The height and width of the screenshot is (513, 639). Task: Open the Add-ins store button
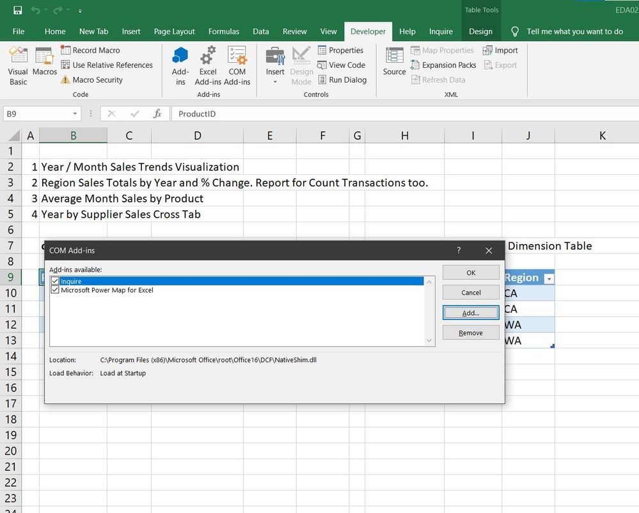coord(180,66)
